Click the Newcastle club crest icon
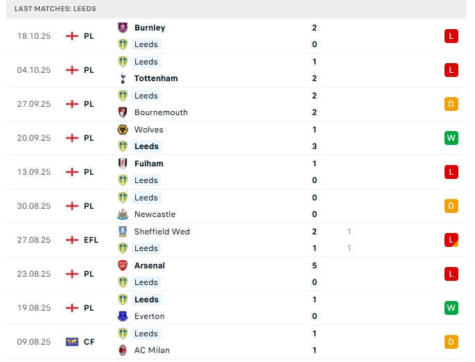The width and height of the screenshot is (475, 362). 123,214
